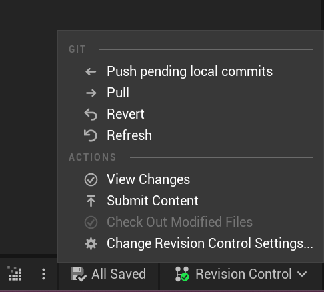Collapse the Revision Control dropdown chevron
The image size is (324, 292).
[x=302, y=274]
